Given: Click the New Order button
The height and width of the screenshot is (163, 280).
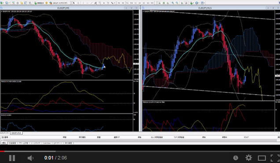Looking at the screenshot, I should 39,3.
